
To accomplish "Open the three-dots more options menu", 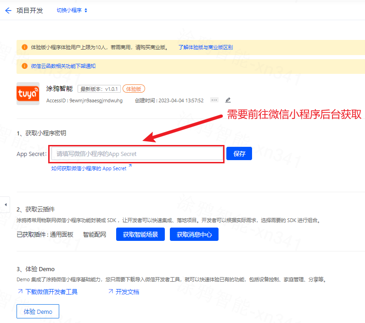I will coord(214,100).
